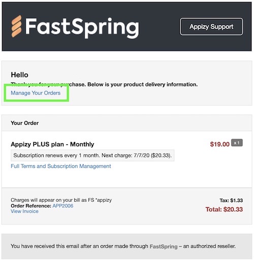This screenshot has height=261, width=254.
Task: Click the Hello greeting heading
Action: point(19,75)
